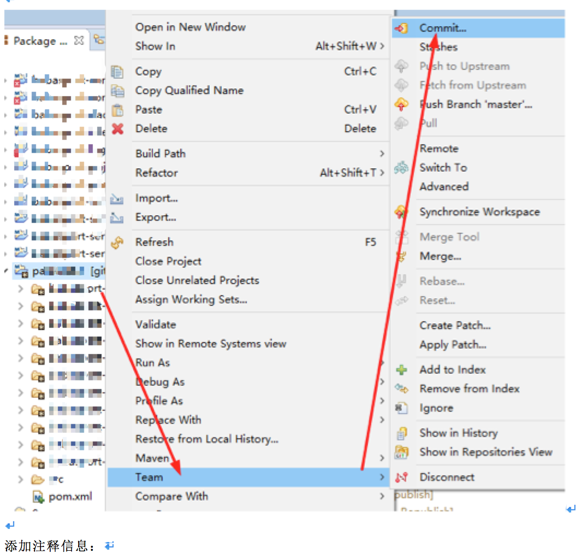Expand the Refactor submenu arrow
This screenshot has height=554, width=582.
click(382, 173)
